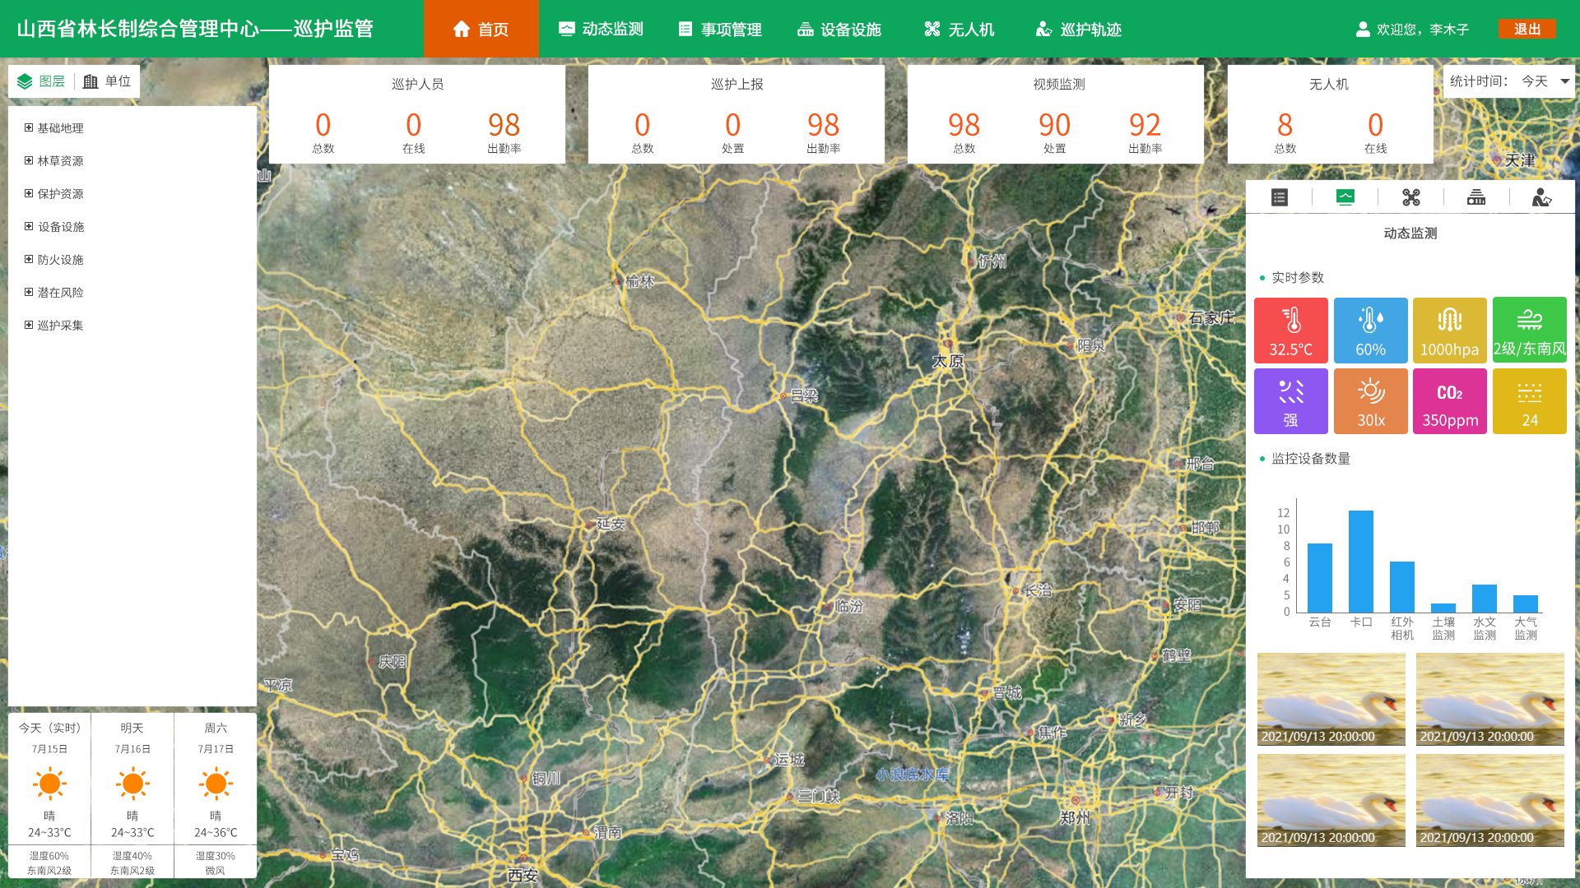
Task: Click the blue humidity 60% tile
Action: [x=1370, y=331]
